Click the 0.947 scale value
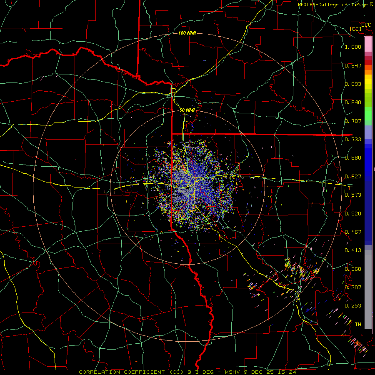Screen dimensions: 375x375 [353, 65]
